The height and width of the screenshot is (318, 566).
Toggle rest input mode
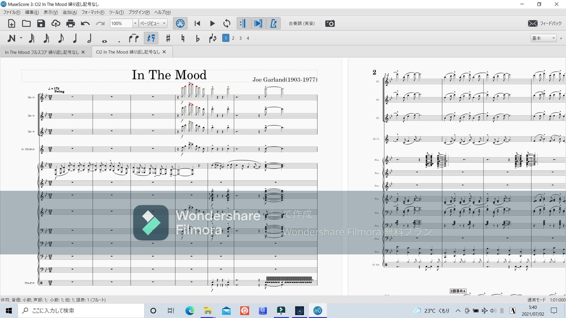click(x=151, y=38)
